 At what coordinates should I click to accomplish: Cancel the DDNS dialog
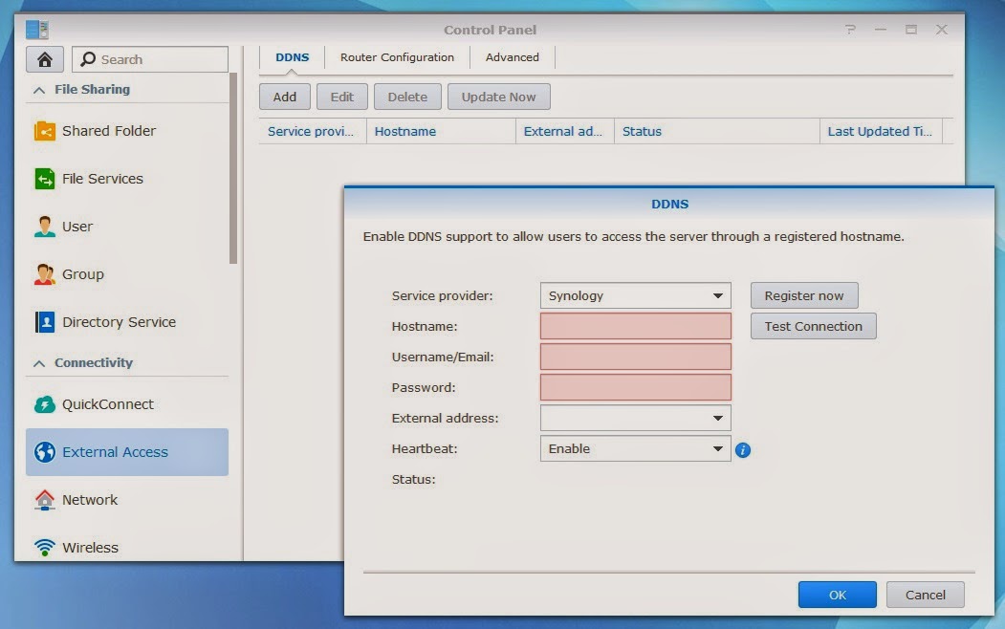point(925,595)
